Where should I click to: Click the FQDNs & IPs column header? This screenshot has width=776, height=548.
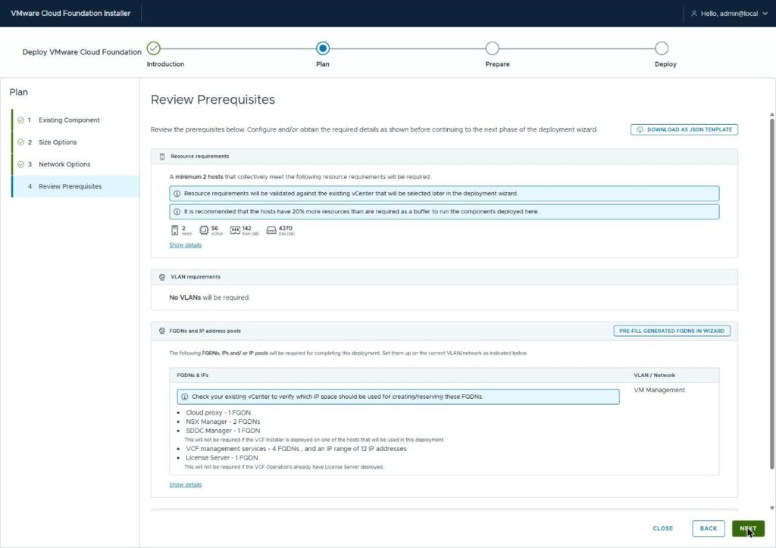tap(192, 375)
